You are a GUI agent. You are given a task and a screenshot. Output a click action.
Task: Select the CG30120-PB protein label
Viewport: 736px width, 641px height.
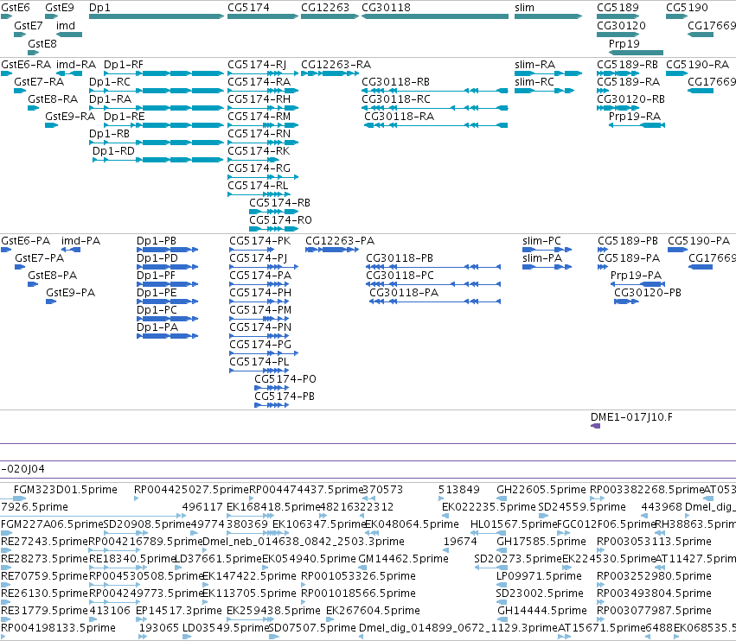click(648, 293)
